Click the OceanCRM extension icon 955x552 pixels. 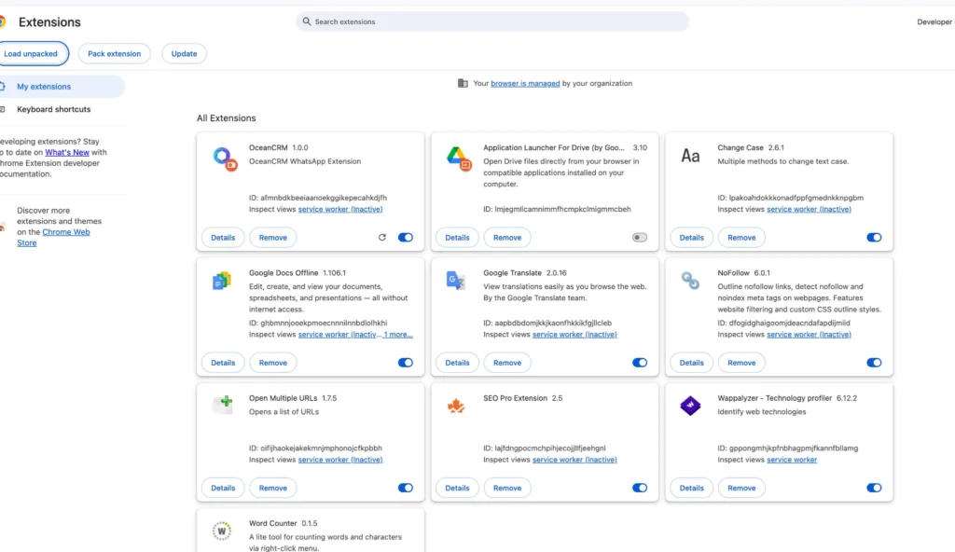pos(225,159)
